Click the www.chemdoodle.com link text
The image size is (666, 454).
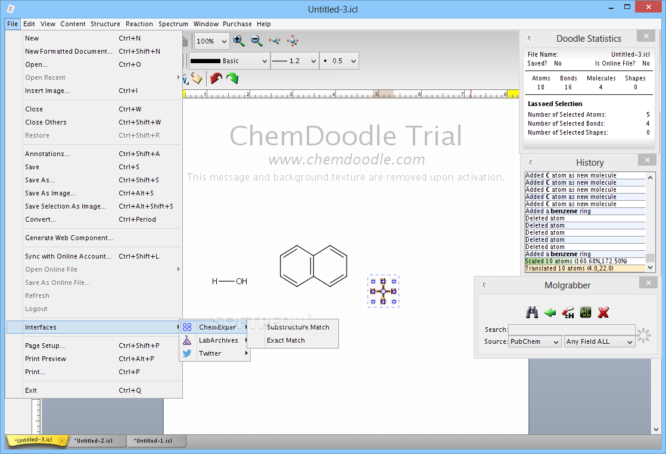347,160
